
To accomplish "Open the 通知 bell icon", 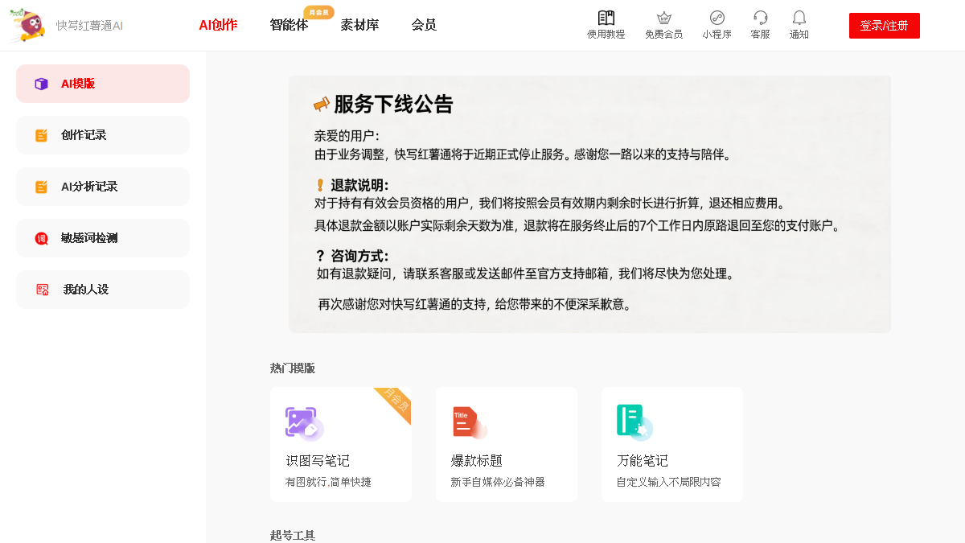I will (799, 18).
